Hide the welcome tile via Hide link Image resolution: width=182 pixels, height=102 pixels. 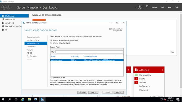click(x=172, y=52)
